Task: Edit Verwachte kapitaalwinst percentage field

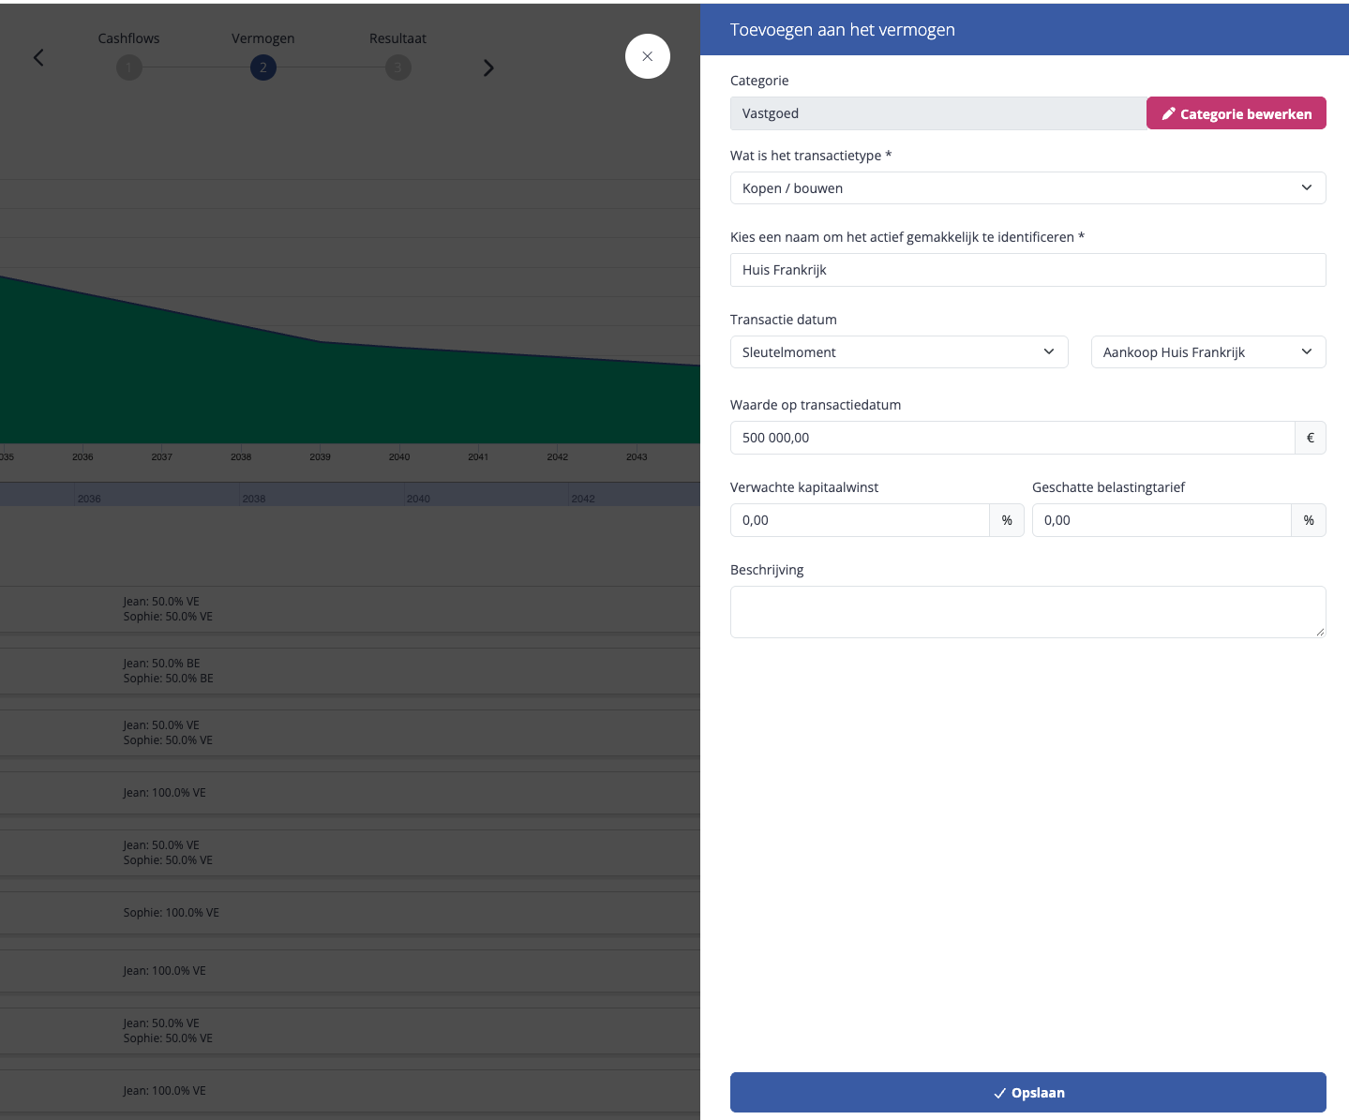Action: click(x=860, y=520)
